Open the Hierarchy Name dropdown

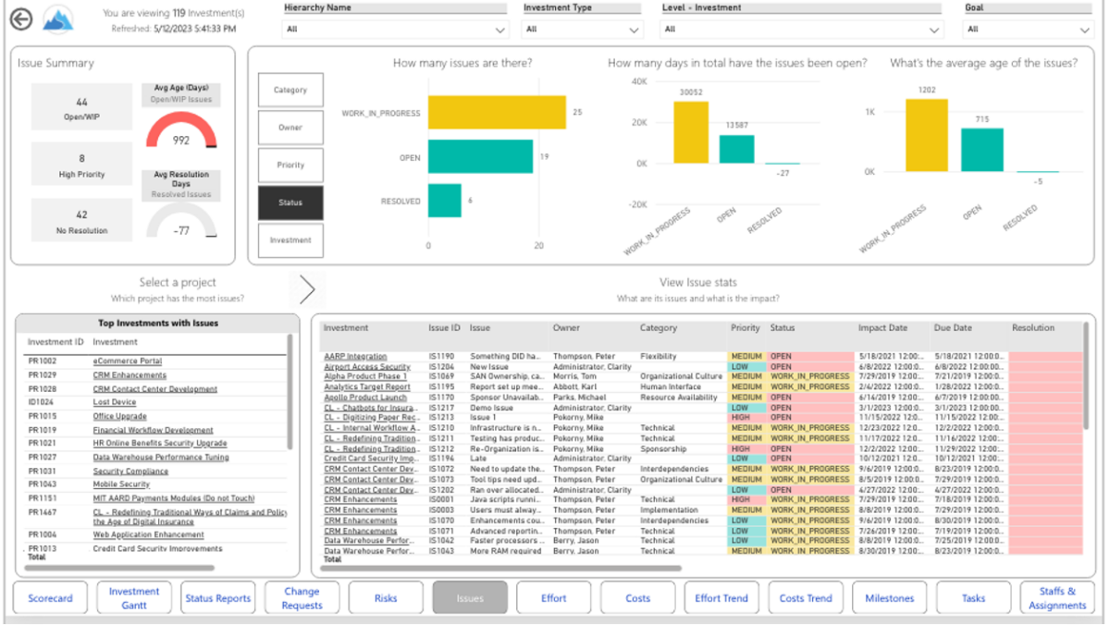pos(395,29)
